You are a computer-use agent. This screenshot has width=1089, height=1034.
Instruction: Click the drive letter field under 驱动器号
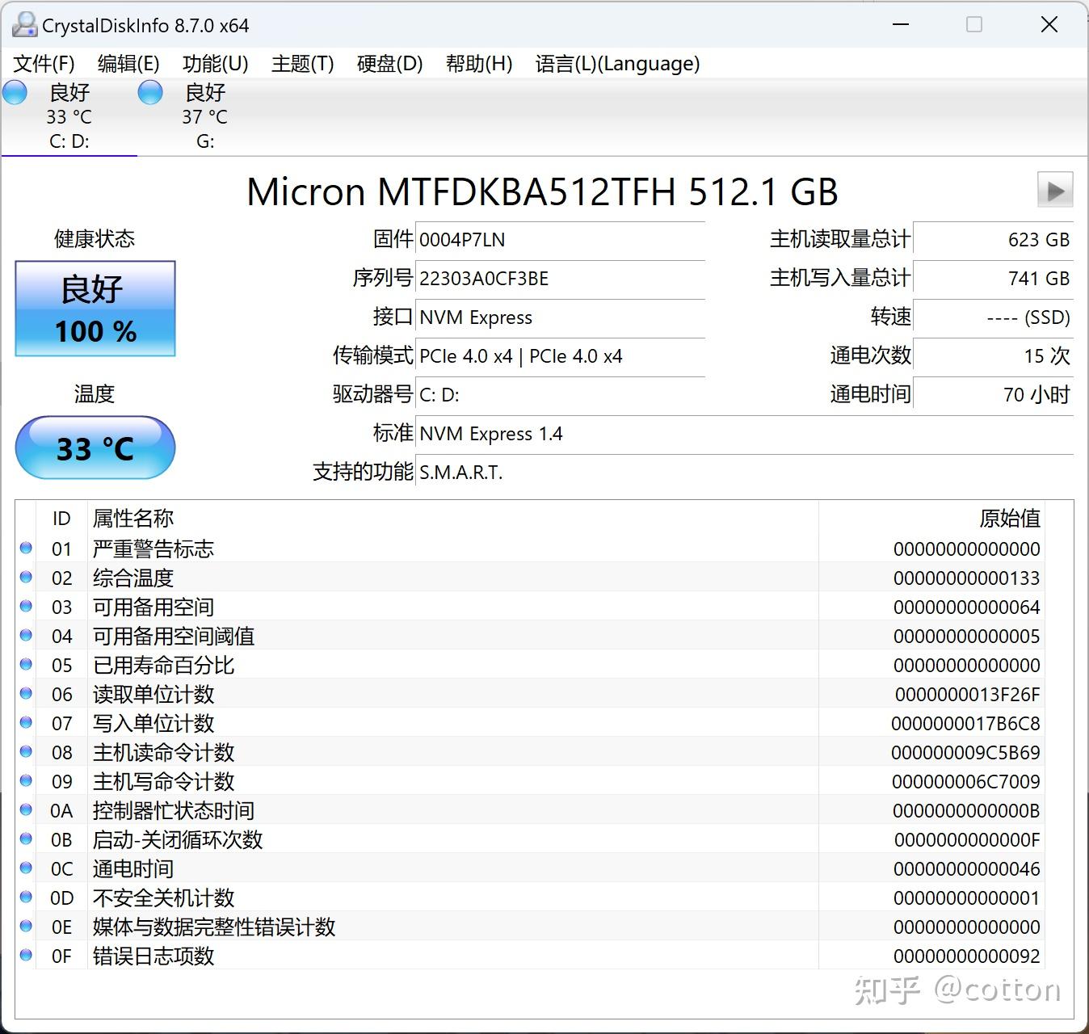coord(560,395)
